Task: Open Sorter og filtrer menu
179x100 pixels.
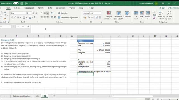Action: coord(161,15)
